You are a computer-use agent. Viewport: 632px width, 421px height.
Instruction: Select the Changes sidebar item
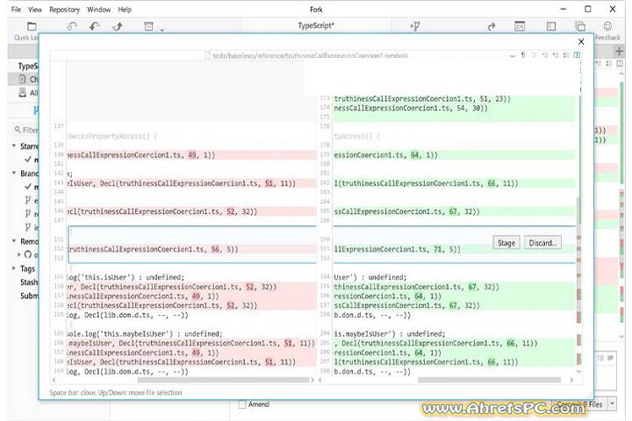pos(24,79)
